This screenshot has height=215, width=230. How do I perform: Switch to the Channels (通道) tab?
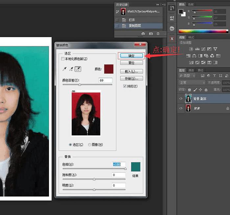[191, 70]
